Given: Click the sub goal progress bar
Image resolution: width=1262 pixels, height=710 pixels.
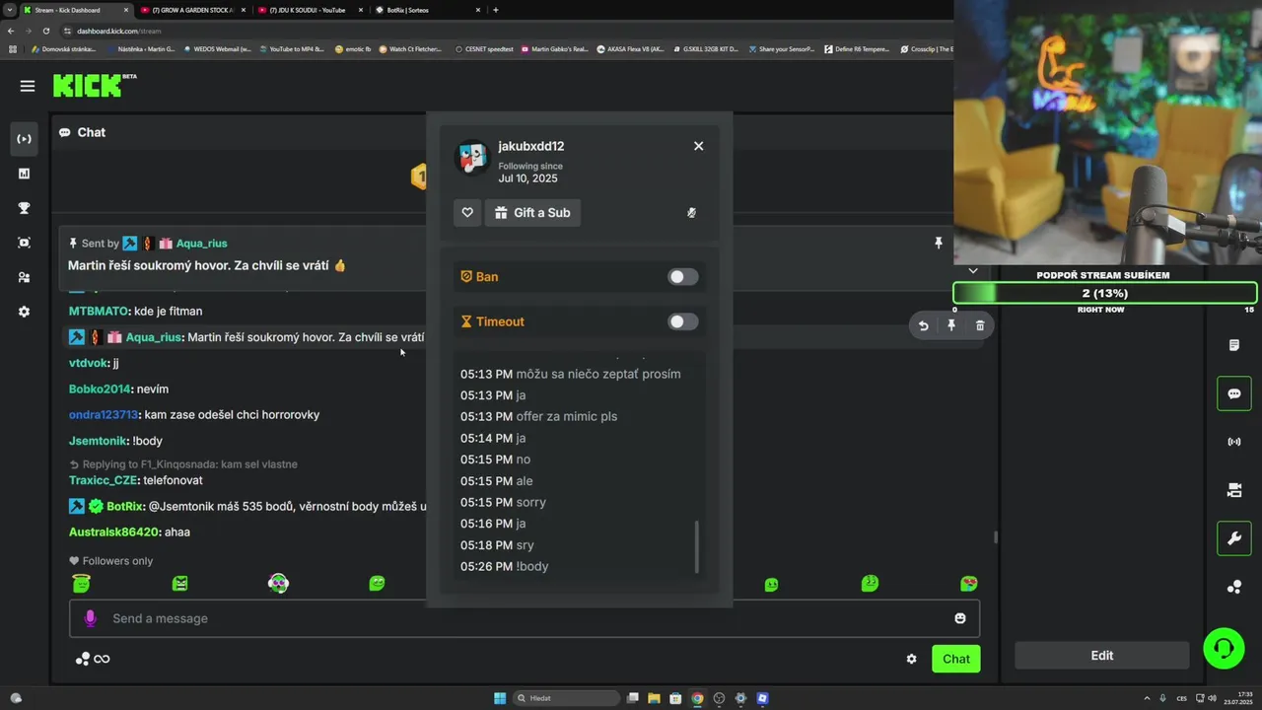Looking at the screenshot, I should (1104, 293).
